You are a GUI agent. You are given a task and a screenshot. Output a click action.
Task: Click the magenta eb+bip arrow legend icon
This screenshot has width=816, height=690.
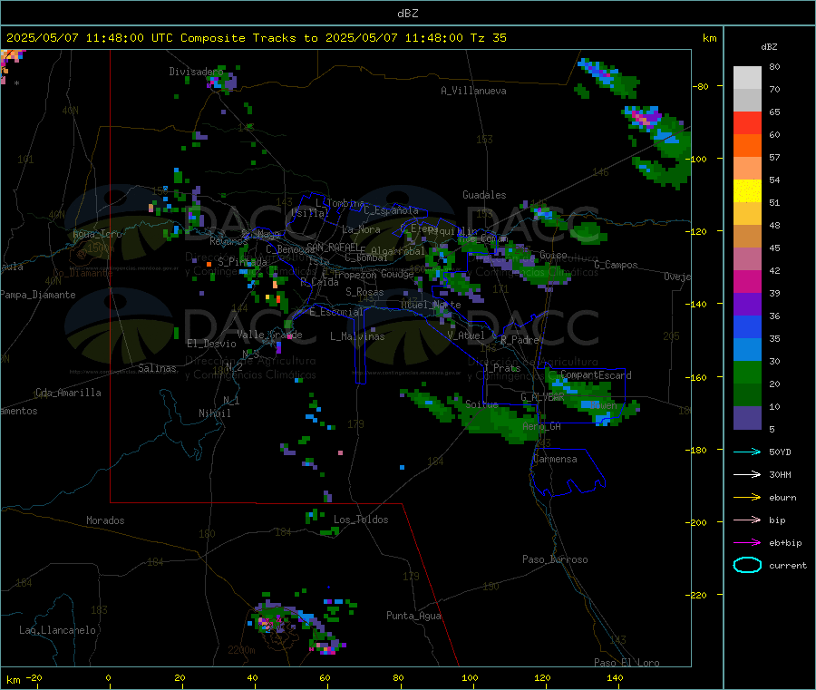[x=747, y=543]
